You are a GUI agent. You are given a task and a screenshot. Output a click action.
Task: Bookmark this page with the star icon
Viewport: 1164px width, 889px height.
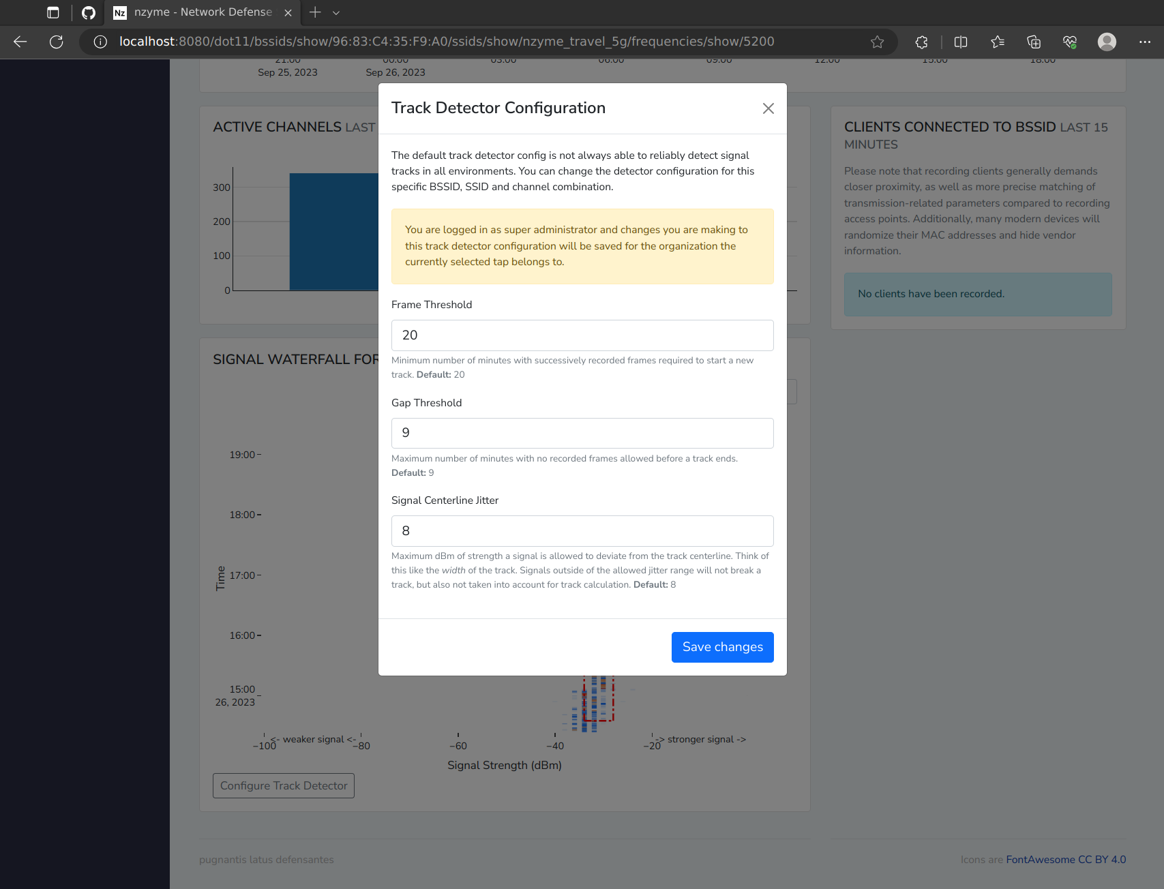click(x=877, y=42)
